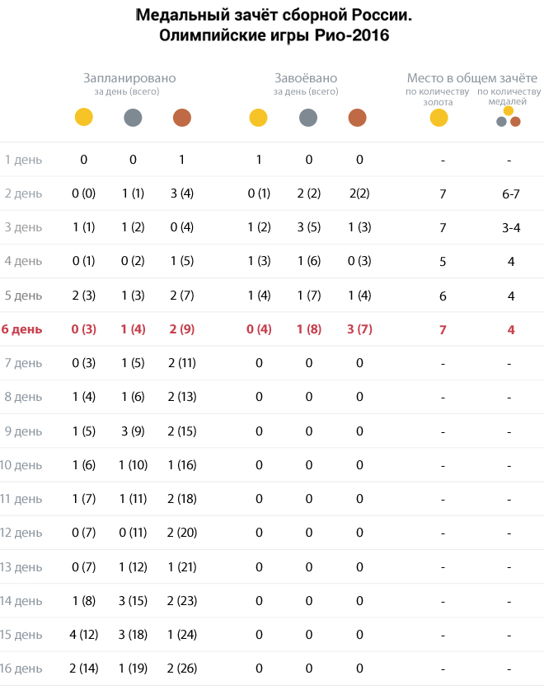Click '1 (10)' planned silver cell, 10 день

click(133, 465)
